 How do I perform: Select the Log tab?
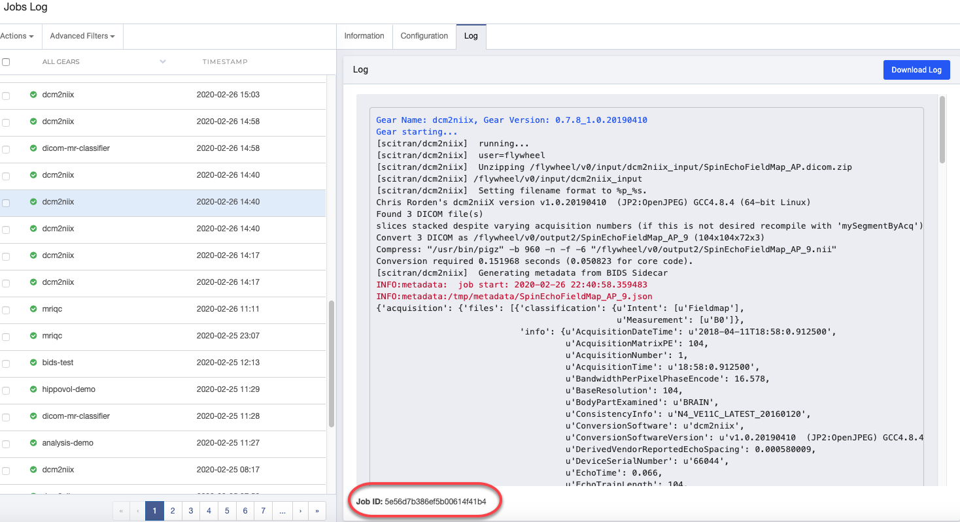[471, 36]
